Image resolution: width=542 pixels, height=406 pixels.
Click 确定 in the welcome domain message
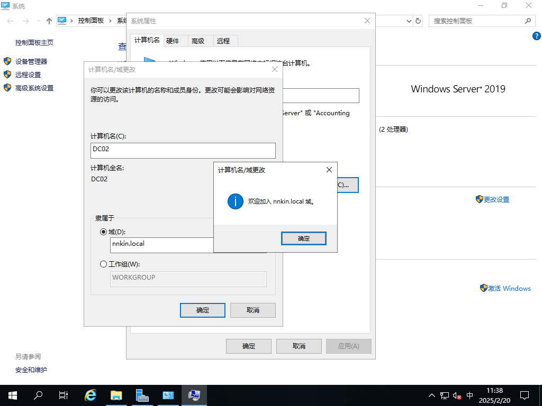point(303,238)
